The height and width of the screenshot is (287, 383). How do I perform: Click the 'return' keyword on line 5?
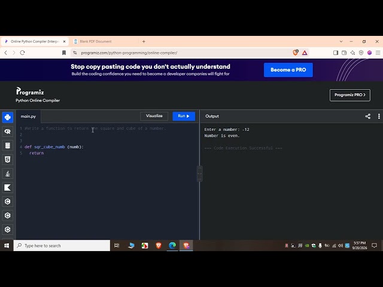tap(37, 153)
